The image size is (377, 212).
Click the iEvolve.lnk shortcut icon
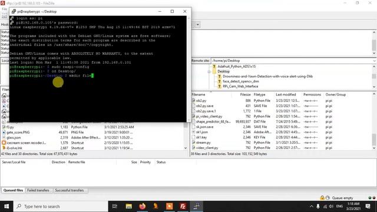(4, 148)
